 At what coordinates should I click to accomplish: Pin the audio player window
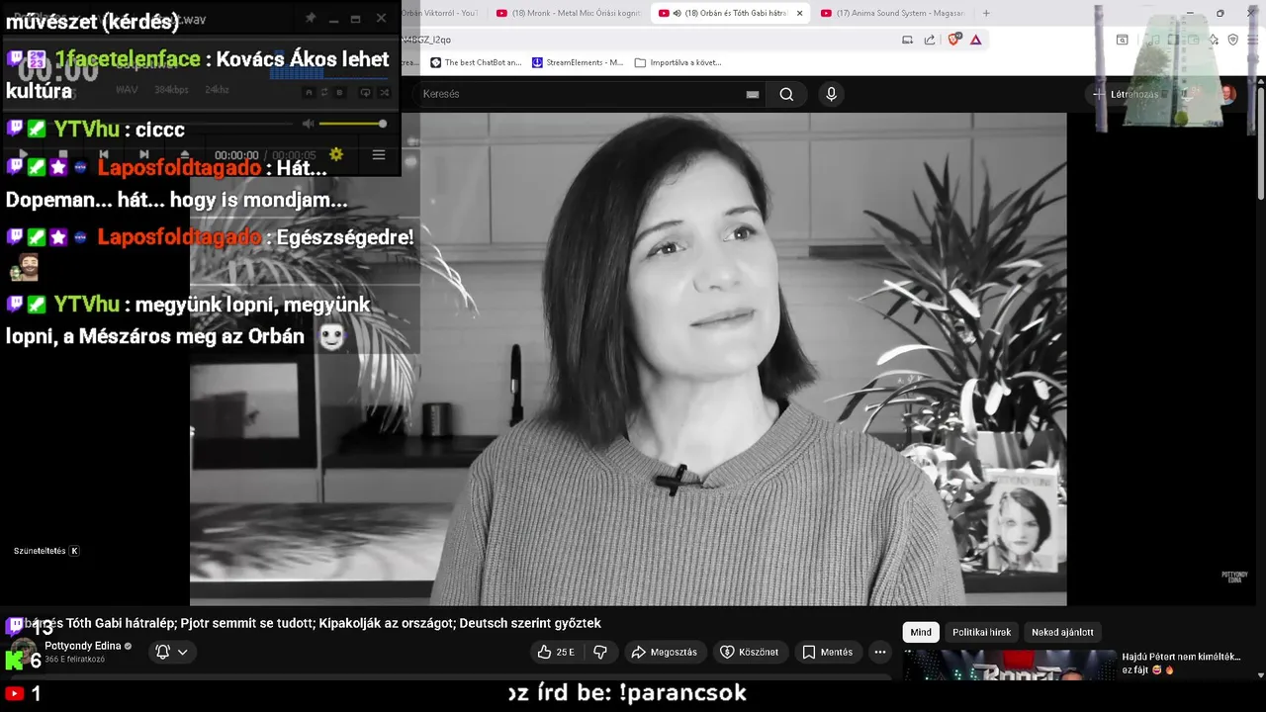[x=310, y=18]
